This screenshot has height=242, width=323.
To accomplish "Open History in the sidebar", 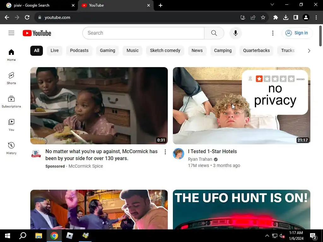I will pos(11,148).
